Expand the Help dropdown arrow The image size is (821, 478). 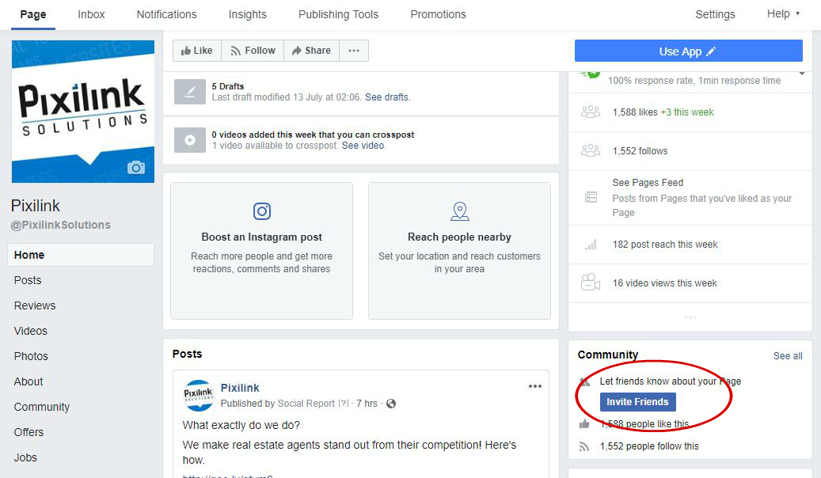pos(797,13)
